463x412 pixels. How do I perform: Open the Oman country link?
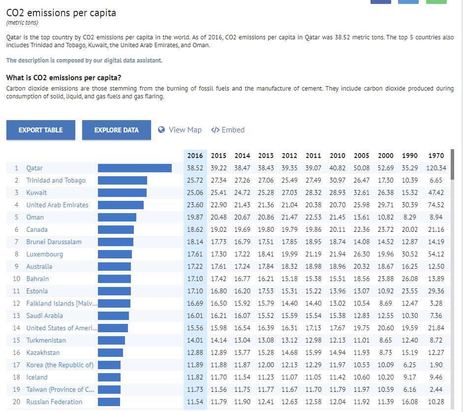tap(35, 218)
